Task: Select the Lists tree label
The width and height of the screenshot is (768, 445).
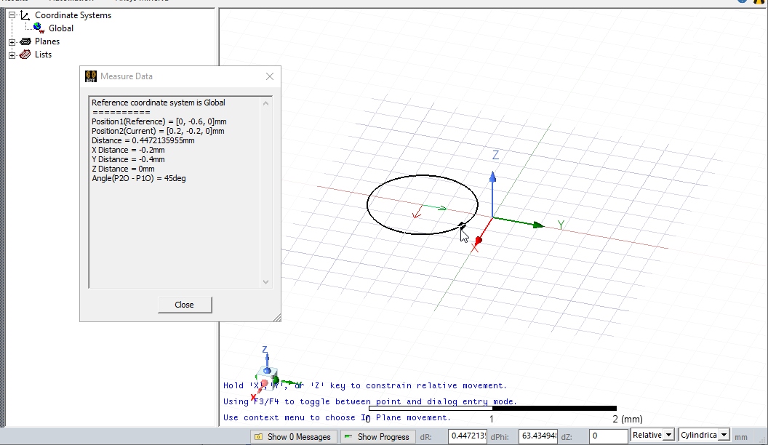Action: [x=43, y=55]
